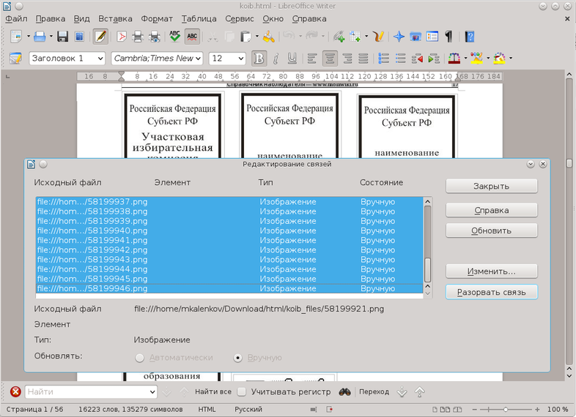The width and height of the screenshot is (576, 417).
Task: Toggle Bold formatting
Action: (259, 58)
